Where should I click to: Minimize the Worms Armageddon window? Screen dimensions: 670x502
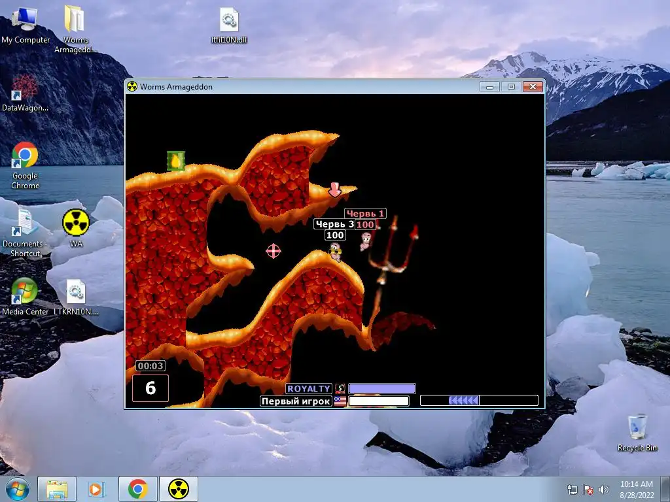489,87
